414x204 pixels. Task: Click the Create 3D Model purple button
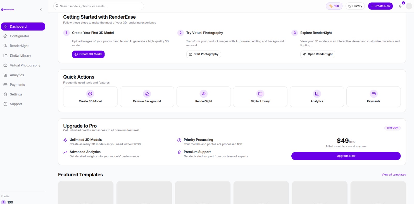(x=88, y=54)
